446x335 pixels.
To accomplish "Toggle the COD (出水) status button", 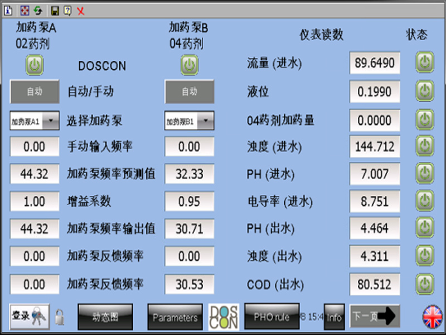I will [x=425, y=284].
